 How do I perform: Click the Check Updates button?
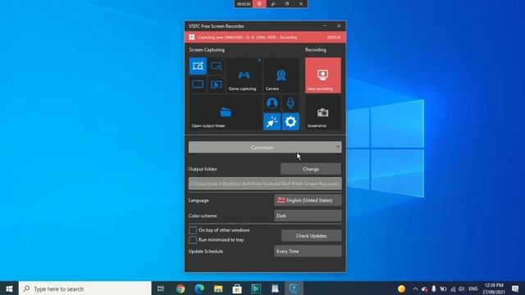click(x=311, y=236)
